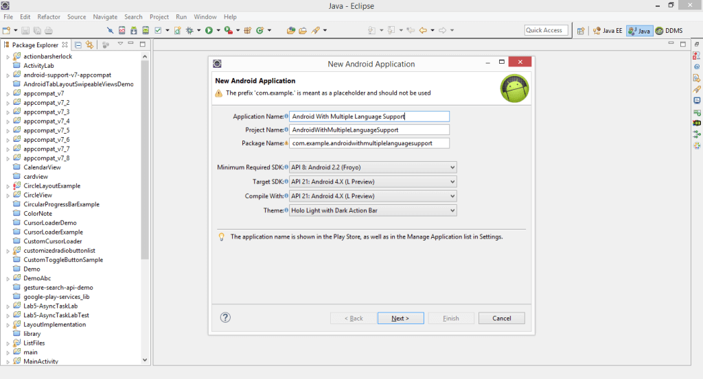This screenshot has height=379, width=703.
Task: Collapse All in Package Explorer
Action: tap(78, 45)
